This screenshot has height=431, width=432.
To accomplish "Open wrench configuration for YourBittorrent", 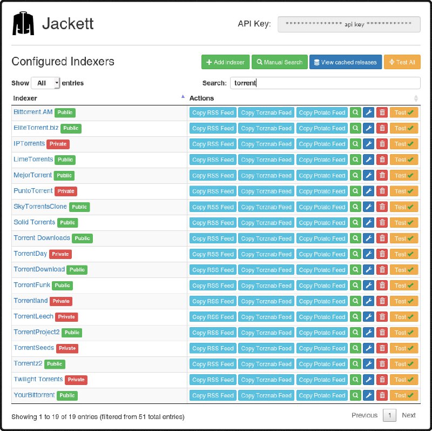I will (368, 395).
